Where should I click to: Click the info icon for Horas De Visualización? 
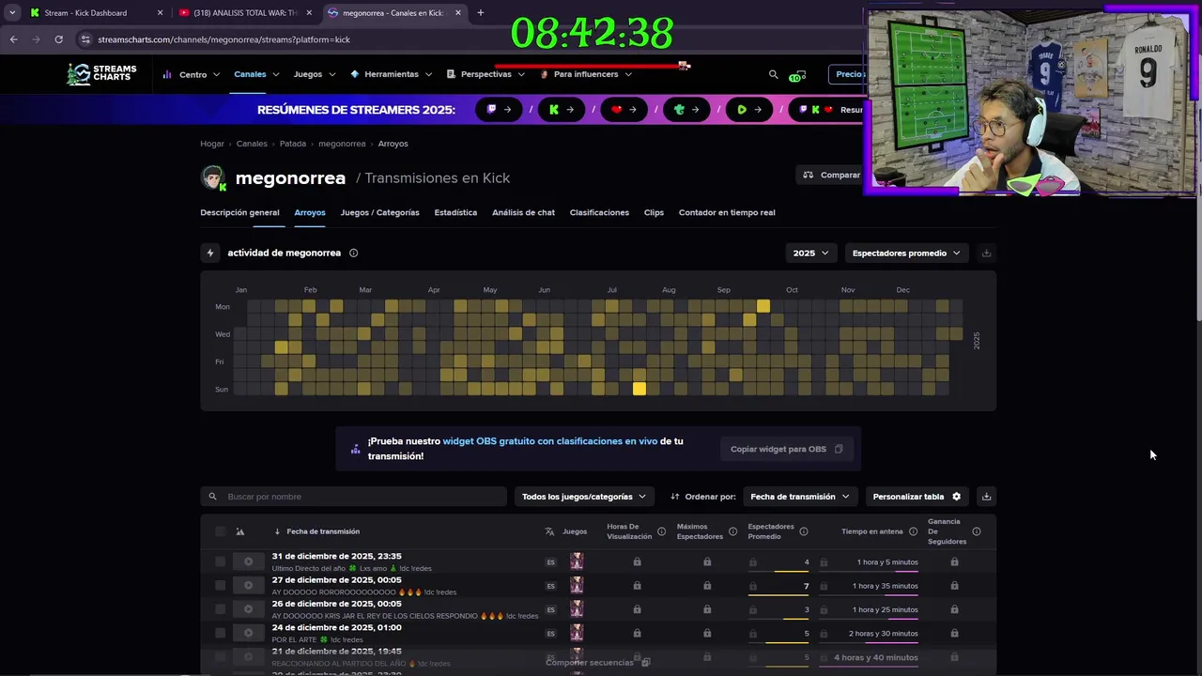(661, 531)
